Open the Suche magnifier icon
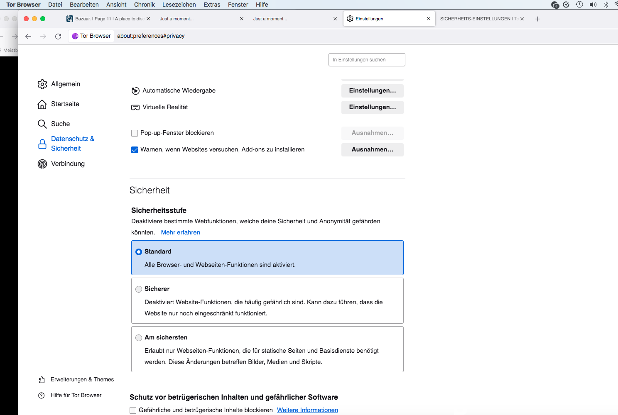The width and height of the screenshot is (618, 415). pos(42,124)
